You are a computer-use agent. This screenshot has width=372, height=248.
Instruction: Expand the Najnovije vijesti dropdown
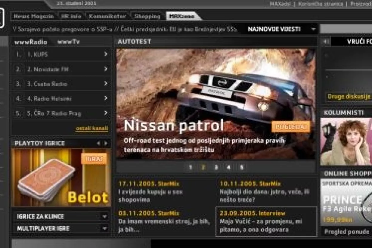(313, 29)
